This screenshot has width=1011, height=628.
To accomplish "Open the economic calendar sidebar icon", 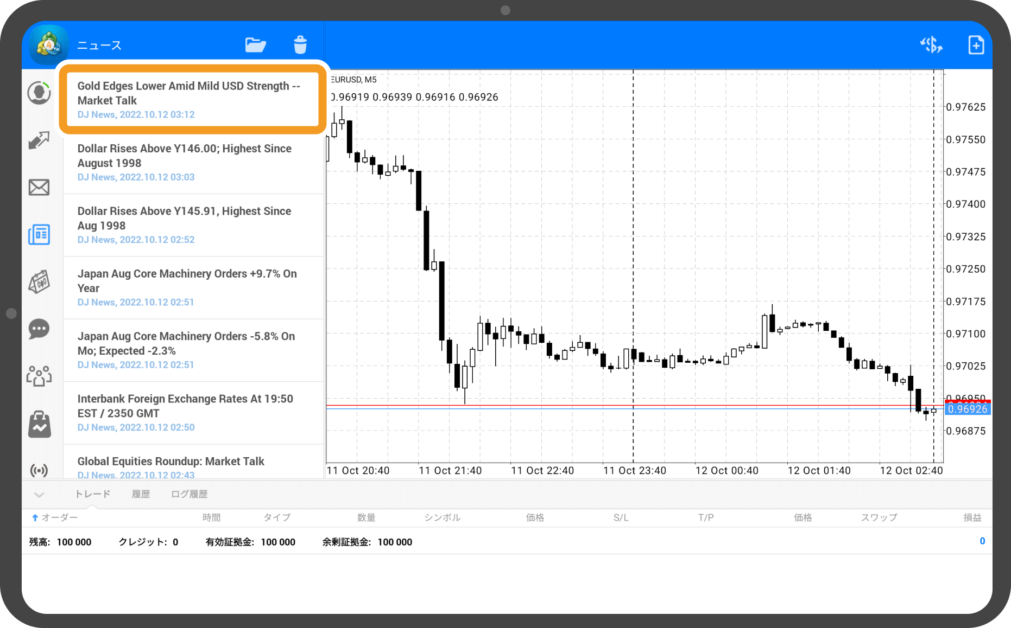I will click(x=39, y=282).
